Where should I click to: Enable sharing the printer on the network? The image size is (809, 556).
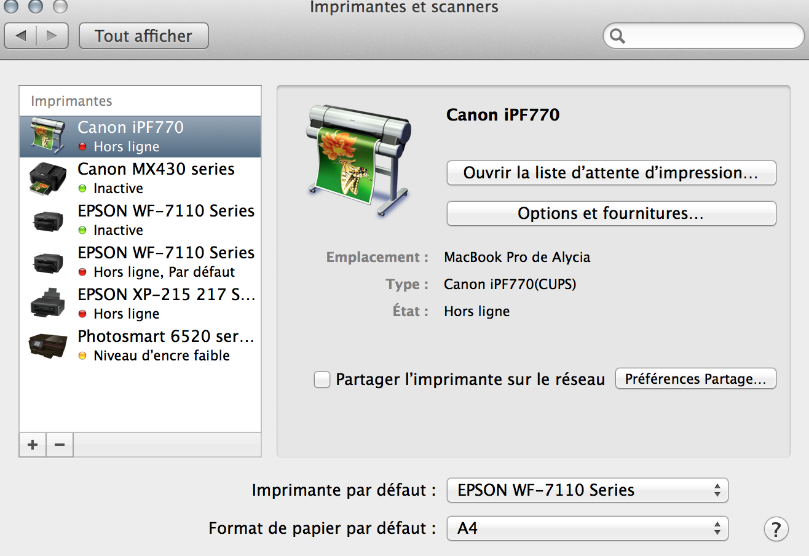tap(322, 379)
